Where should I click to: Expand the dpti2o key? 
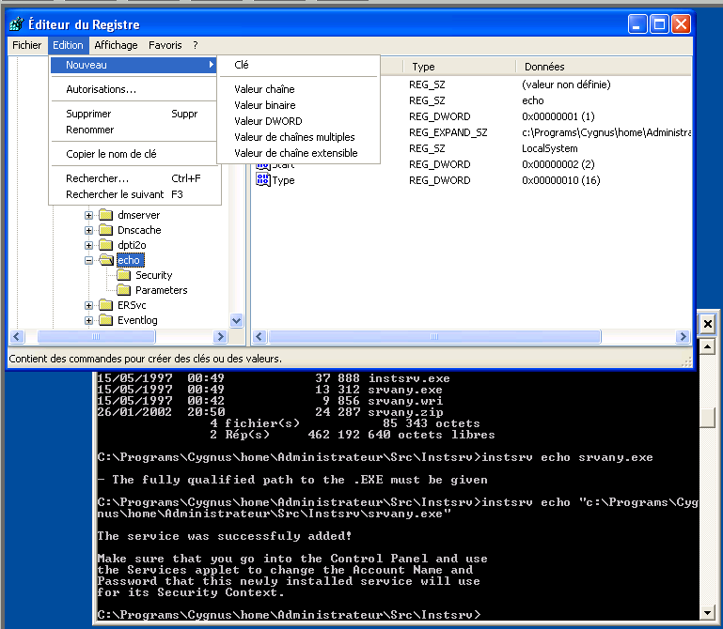[88, 245]
